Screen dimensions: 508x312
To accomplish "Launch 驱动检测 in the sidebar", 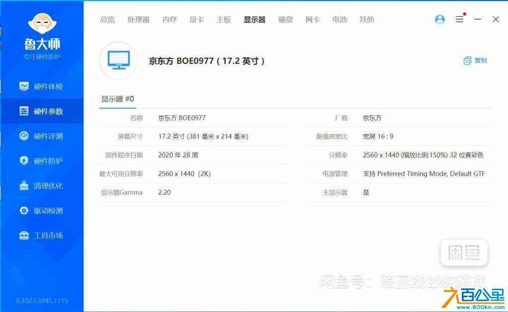I will tap(42, 210).
